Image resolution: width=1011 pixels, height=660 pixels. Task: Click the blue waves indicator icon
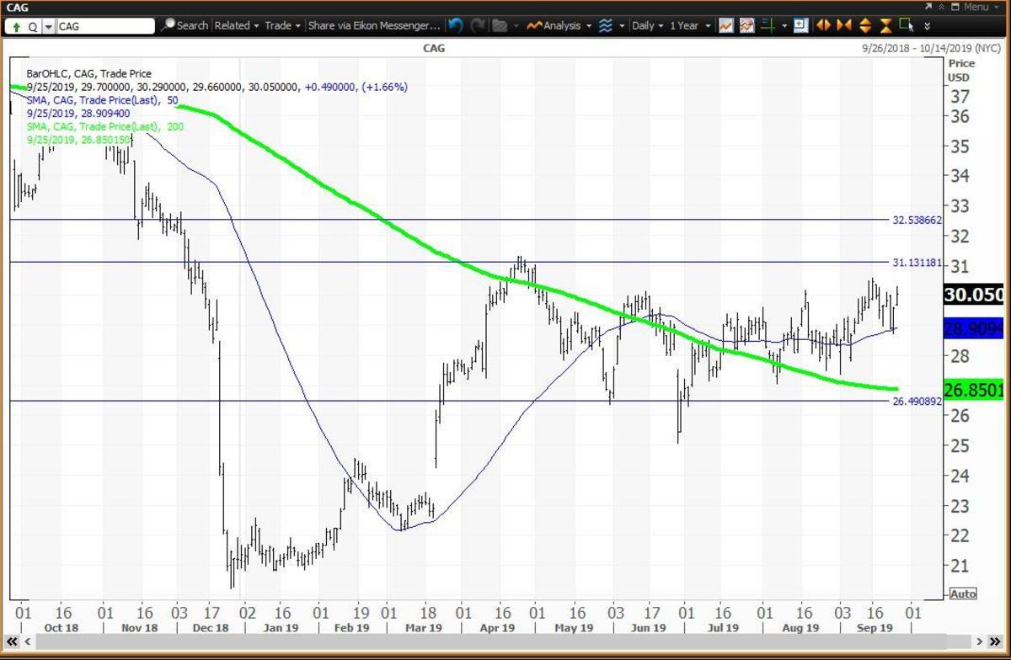pos(605,25)
